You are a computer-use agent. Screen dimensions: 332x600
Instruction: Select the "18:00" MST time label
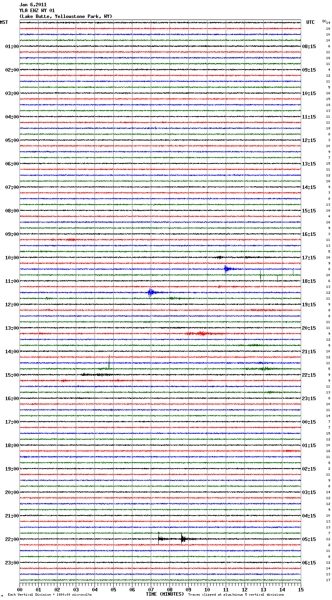[12, 446]
